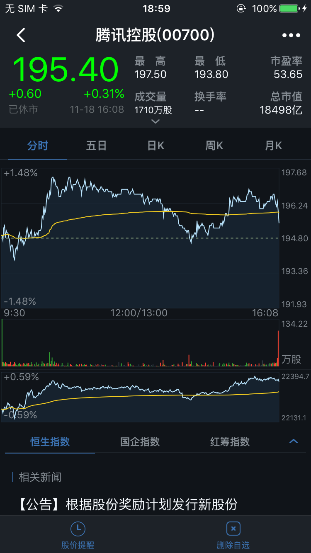Tap the 18:59 clock in status bar

(x=156, y=8)
